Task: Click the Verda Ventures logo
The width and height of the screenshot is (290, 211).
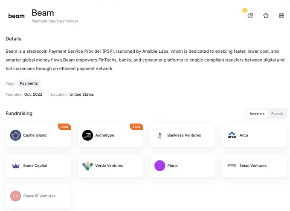Action: click(x=87, y=165)
